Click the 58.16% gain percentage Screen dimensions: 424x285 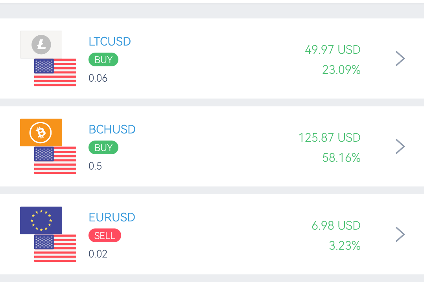coord(341,158)
